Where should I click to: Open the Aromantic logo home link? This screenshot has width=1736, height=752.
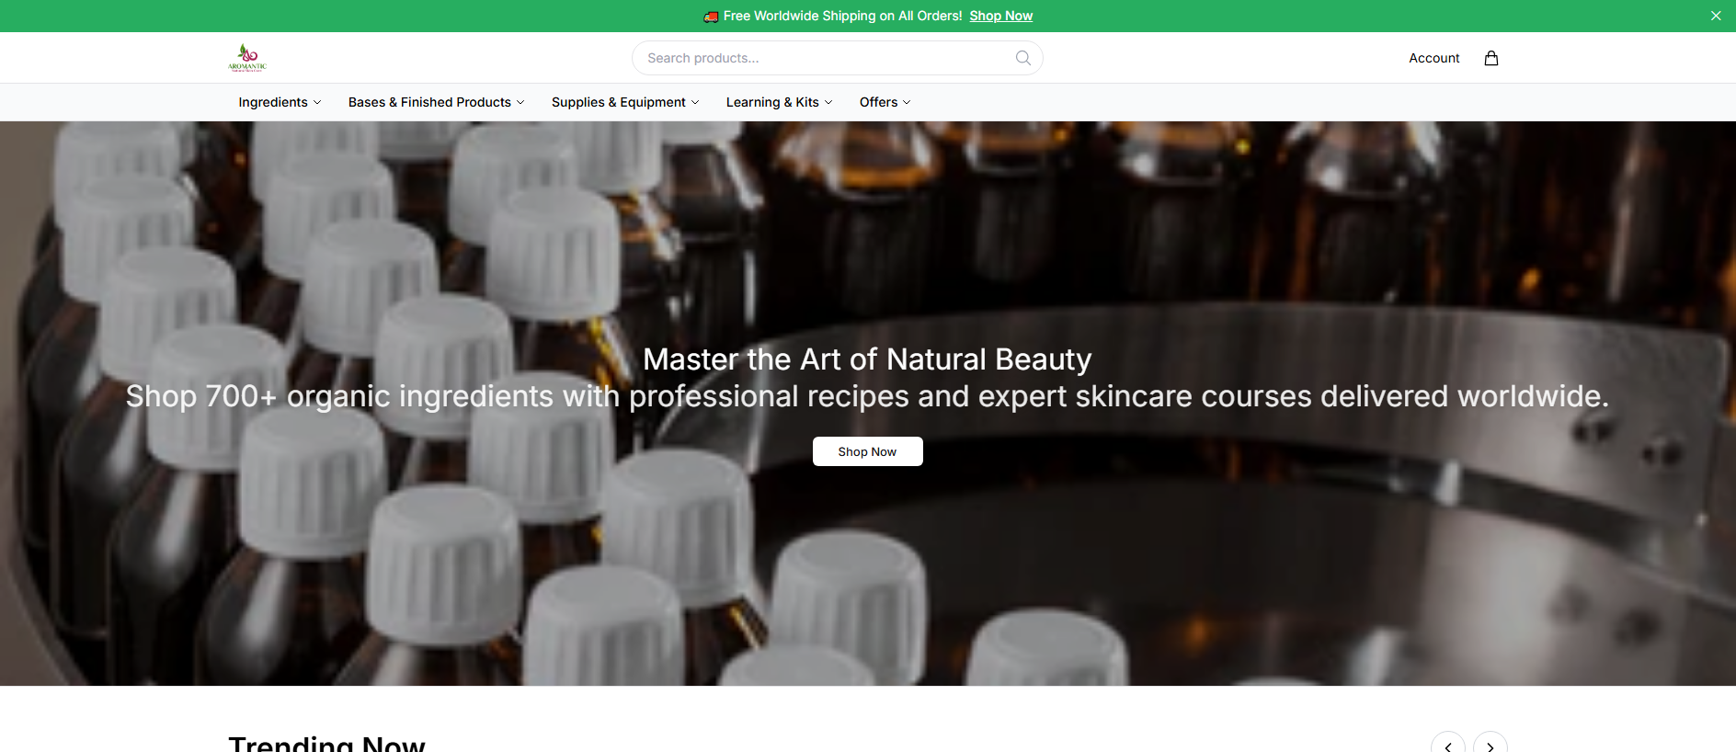pos(247,58)
